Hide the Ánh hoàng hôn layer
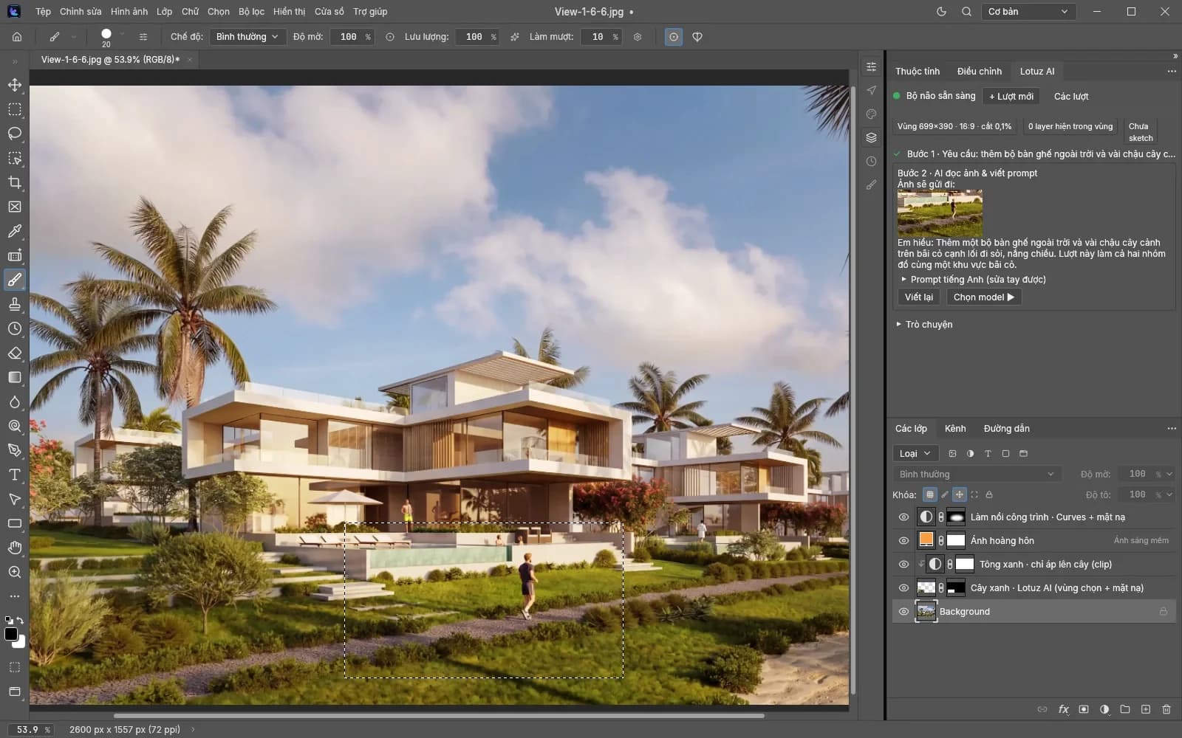 click(903, 541)
